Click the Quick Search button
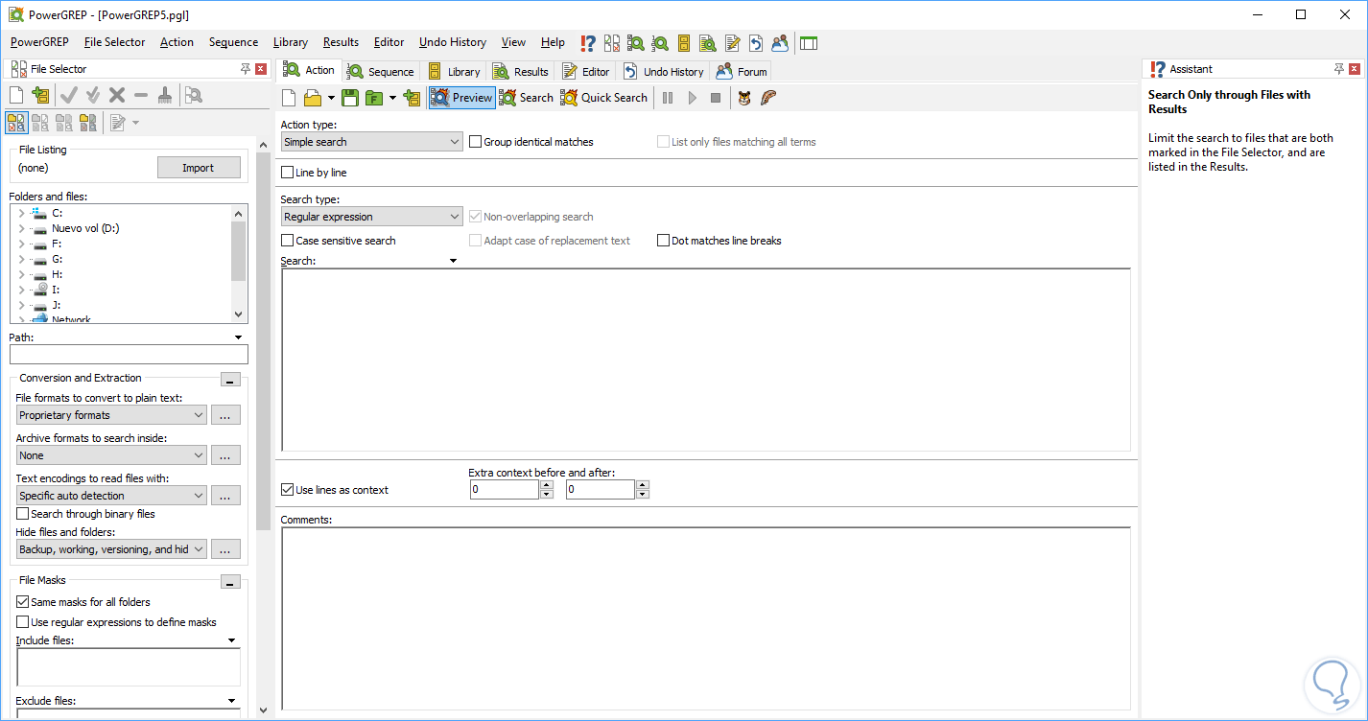The height and width of the screenshot is (721, 1368). pos(604,98)
